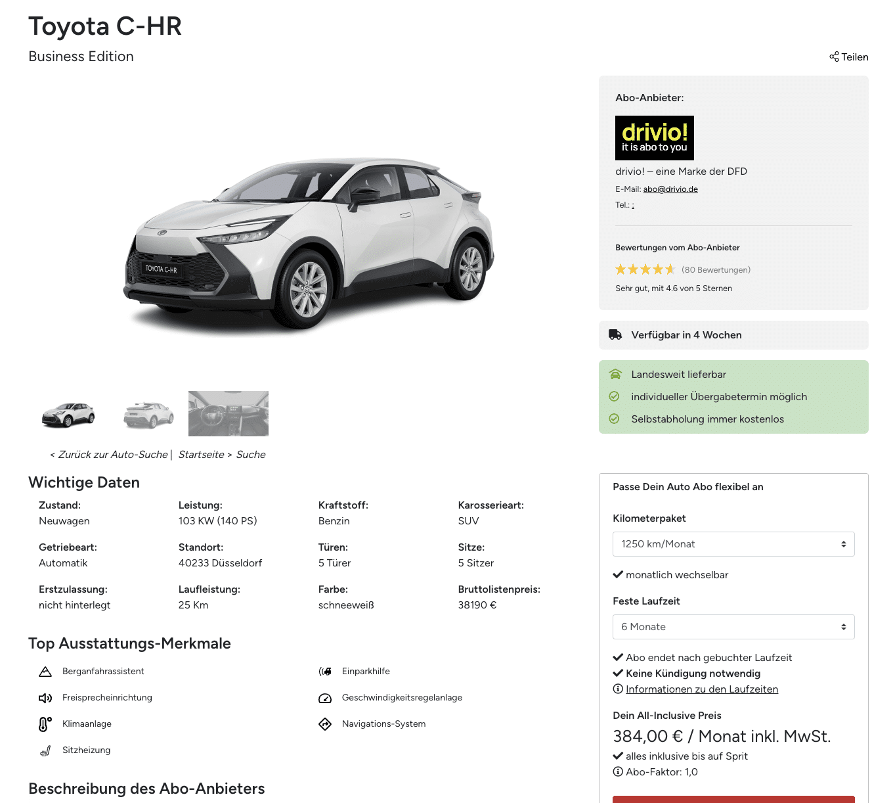
Task: Click the Teilen share link text
Action: click(855, 57)
